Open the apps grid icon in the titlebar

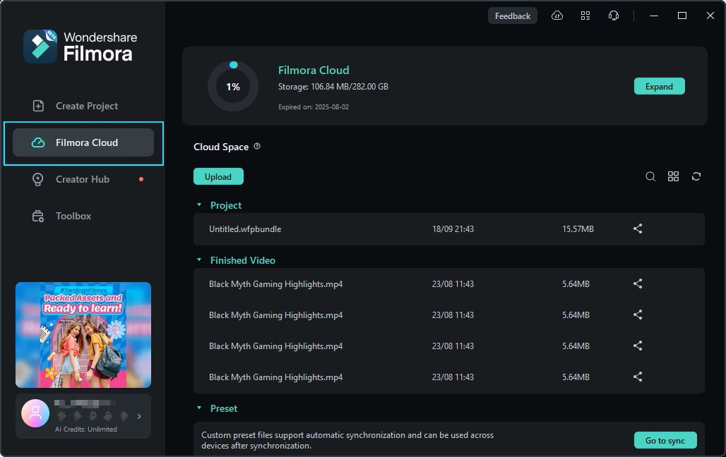[585, 15]
